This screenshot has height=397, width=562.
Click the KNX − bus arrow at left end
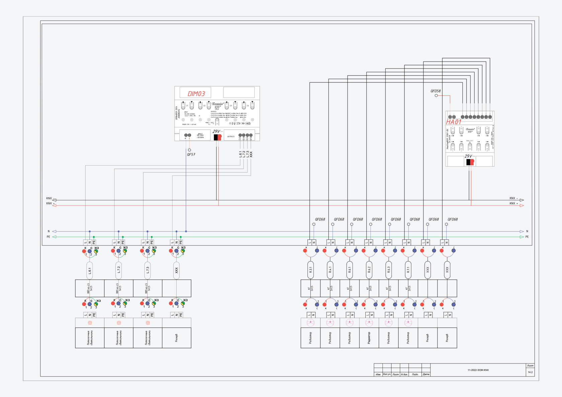tap(54, 200)
